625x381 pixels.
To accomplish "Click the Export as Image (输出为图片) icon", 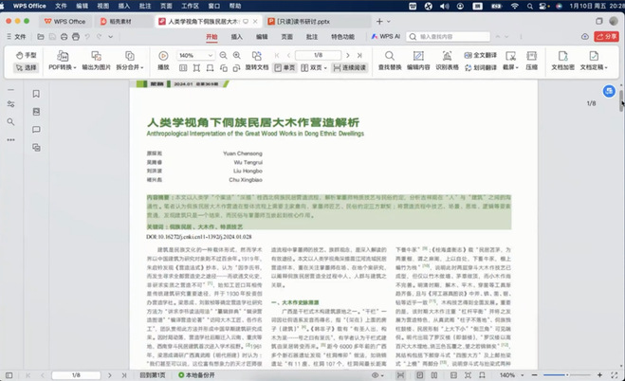I will 95,61.
